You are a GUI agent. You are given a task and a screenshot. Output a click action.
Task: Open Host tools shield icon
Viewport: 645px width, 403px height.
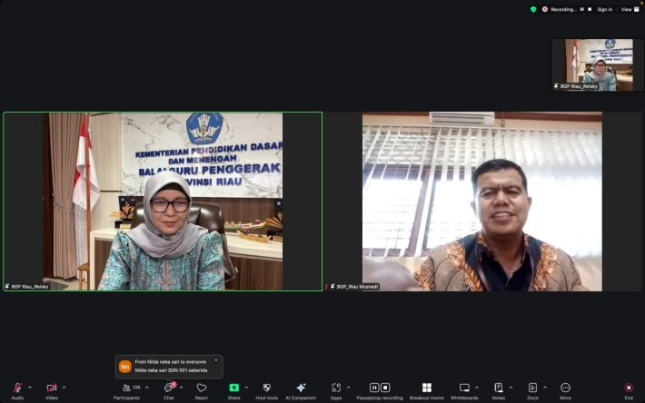pos(266,388)
